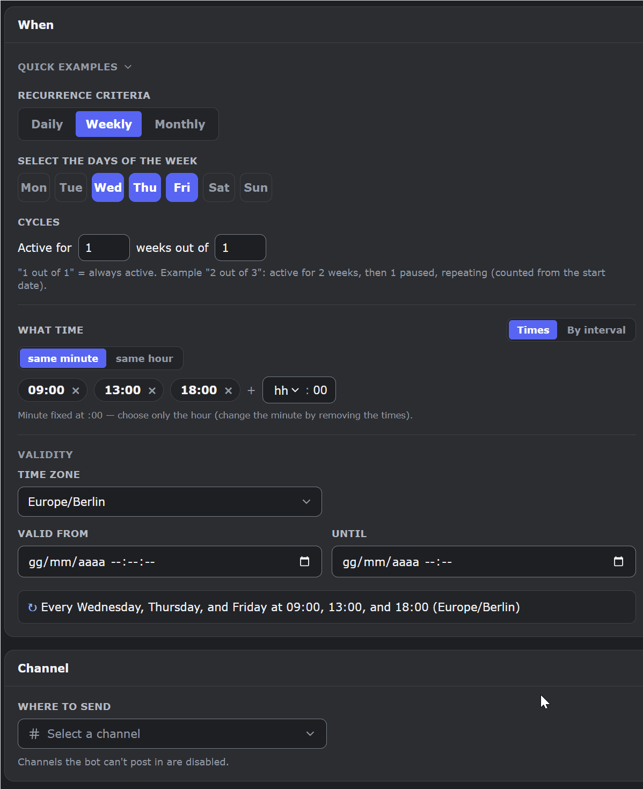
Task: Deselect Thursday day button
Action: pos(145,187)
